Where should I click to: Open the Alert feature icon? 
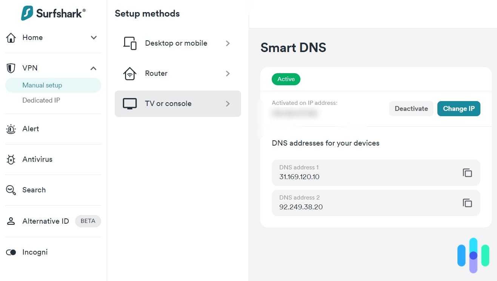[11, 129]
